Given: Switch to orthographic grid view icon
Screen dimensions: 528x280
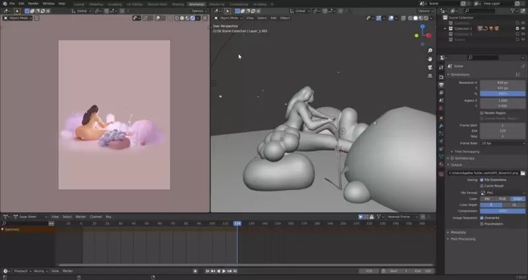Looking at the screenshot, I should pyautogui.click(x=430, y=77).
